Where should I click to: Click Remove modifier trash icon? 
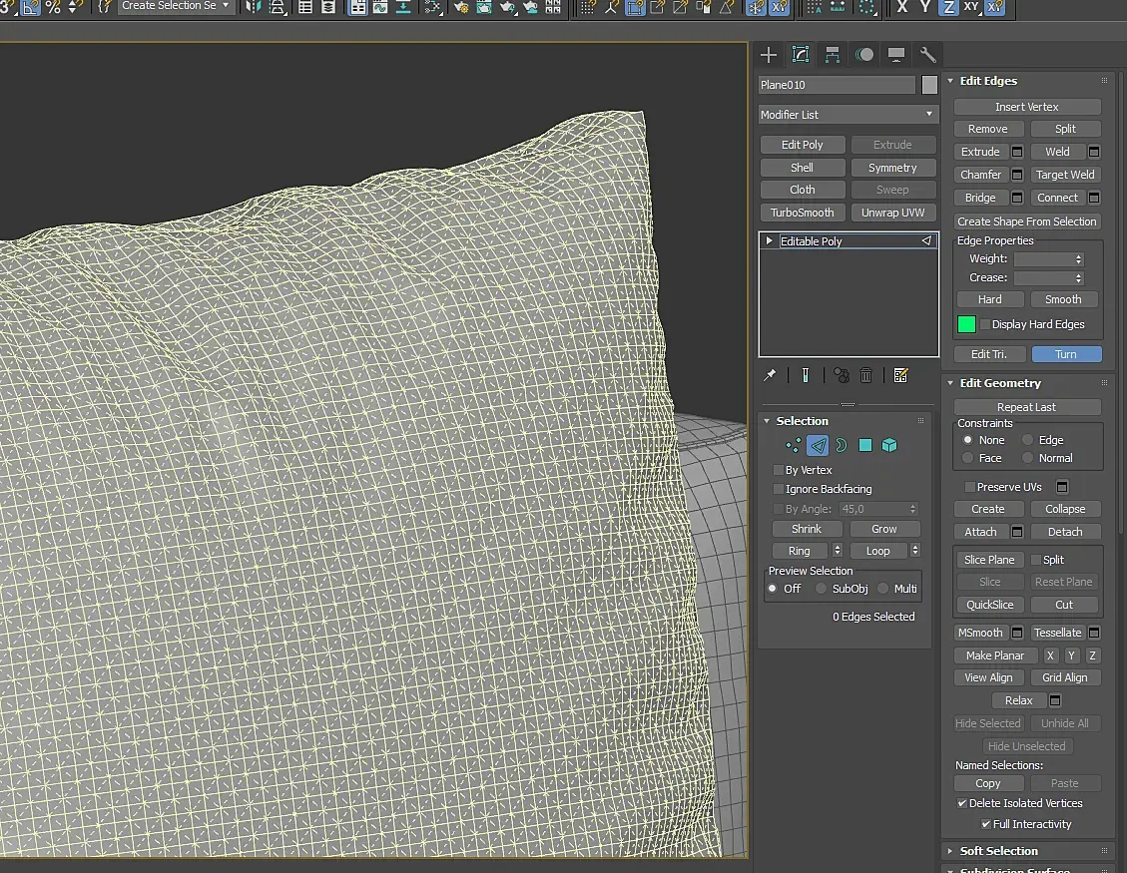(866, 375)
